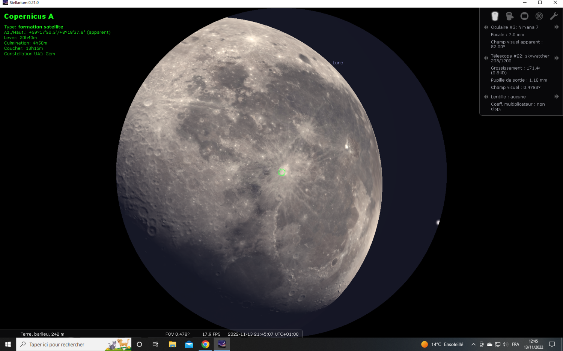This screenshot has height=351, width=563.
Task: Open the notifications center
Action: point(552,344)
